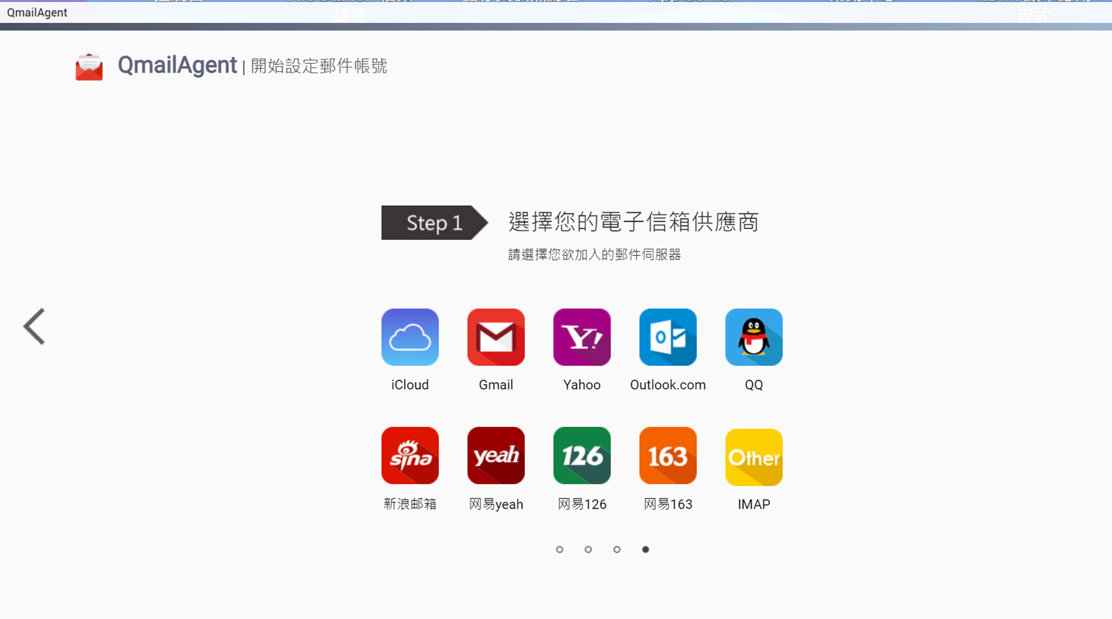Choose the QQ penguin icon
1112x619 pixels.
[x=754, y=337]
